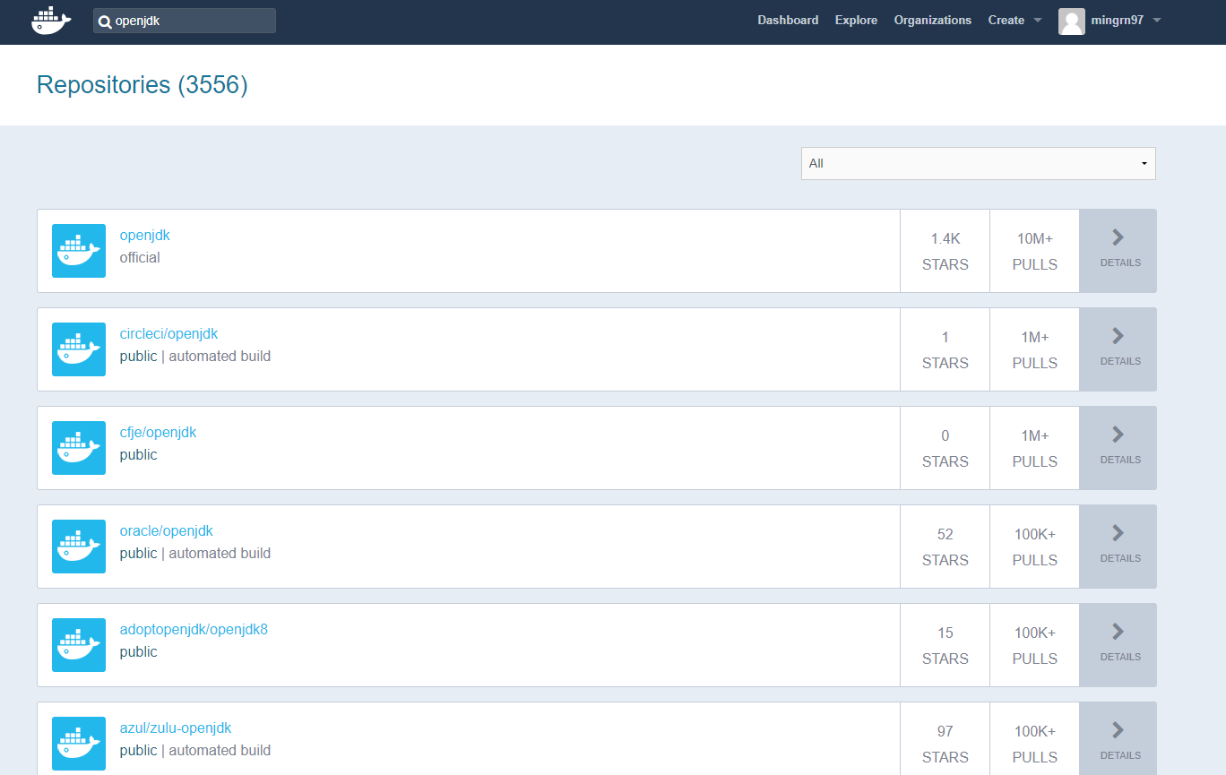Click whale icon of adoptopenjdk/openjdk8
The height and width of the screenshot is (775, 1226).
pos(79,645)
